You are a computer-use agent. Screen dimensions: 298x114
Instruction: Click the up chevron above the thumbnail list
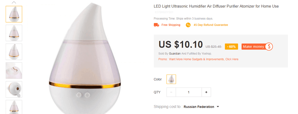point(14,2)
